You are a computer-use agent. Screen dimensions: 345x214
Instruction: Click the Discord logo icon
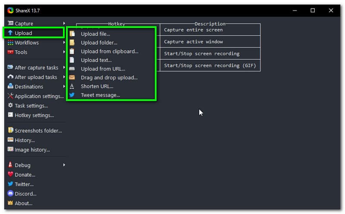[x=10, y=193]
